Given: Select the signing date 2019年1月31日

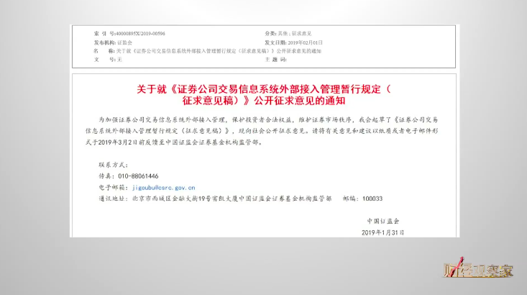Looking at the screenshot, I should point(382,232).
